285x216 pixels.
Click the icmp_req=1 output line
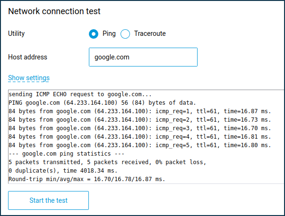coord(139,111)
